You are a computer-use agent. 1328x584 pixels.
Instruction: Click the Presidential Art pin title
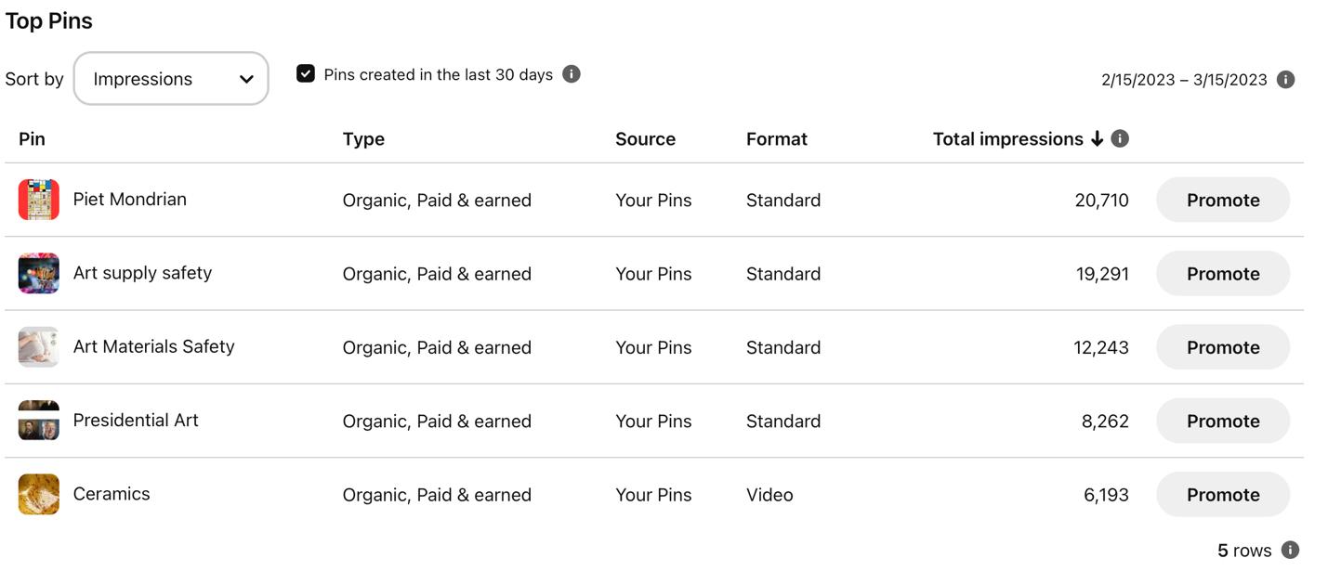[136, 420]
